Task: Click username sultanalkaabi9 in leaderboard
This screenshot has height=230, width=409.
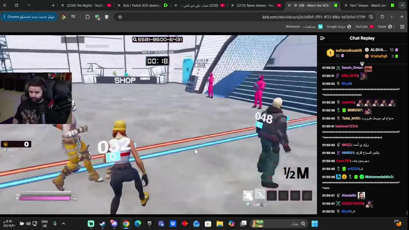Action: click(x=349, y=50)
